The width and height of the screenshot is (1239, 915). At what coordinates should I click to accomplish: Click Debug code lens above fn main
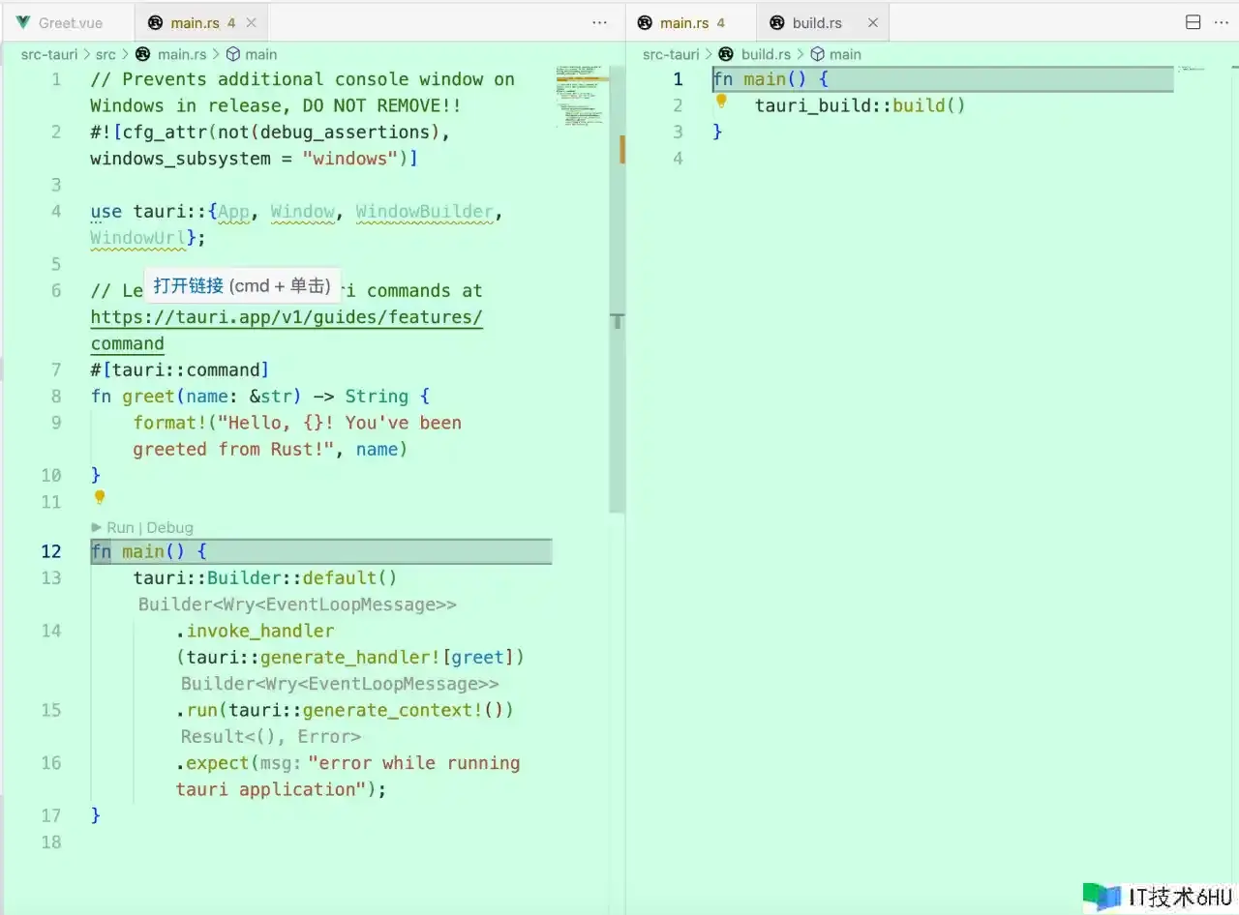[169, 527]
